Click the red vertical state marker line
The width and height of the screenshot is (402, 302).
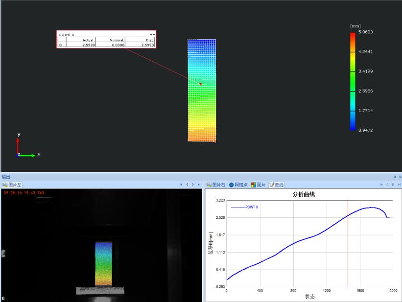click(x=348, y=245)
